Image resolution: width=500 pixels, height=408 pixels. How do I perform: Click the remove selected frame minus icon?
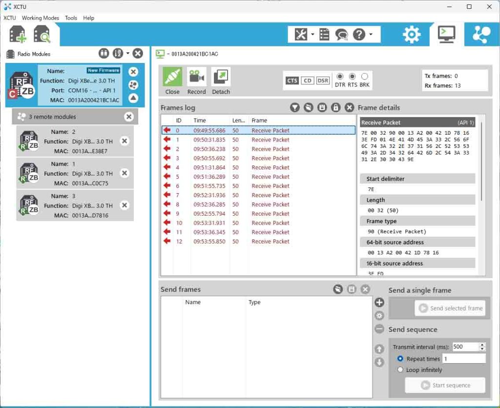[x=379, y=328]
